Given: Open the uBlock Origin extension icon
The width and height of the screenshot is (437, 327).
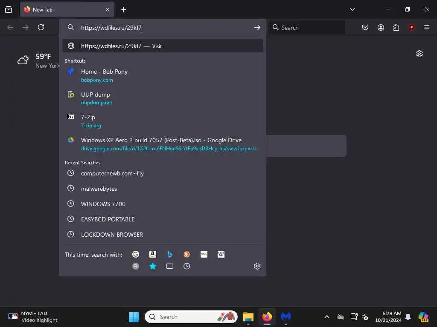Looking at the screenshot, I should point(411,27).
